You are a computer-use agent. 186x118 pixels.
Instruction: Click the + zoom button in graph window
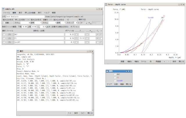tap(164, 61)
